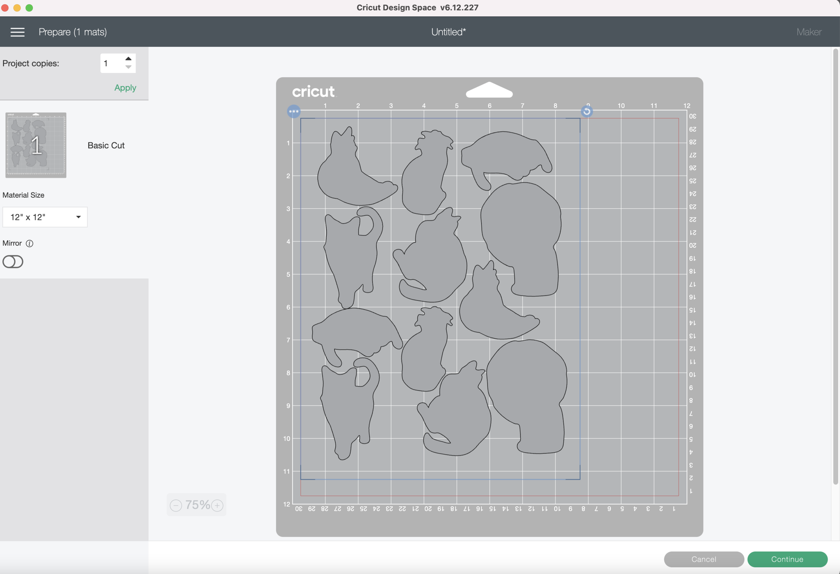Click the macOS red close button

point(5,8)
